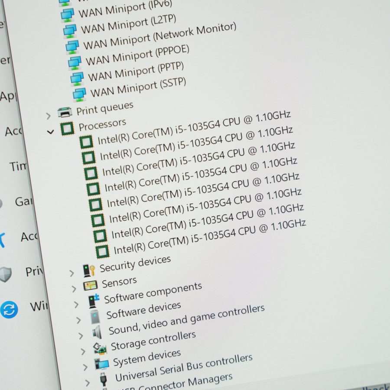This screenshot has width=390, height=390.
Task: Select the "Software components" label
Action: [153, 293]
